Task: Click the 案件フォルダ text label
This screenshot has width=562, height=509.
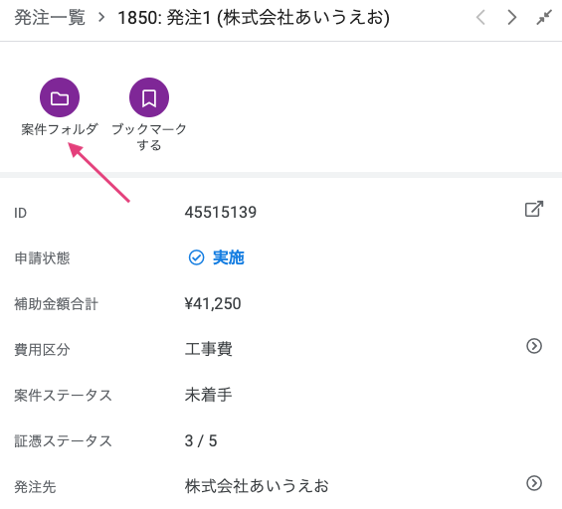Action: (x=60, y=129)
